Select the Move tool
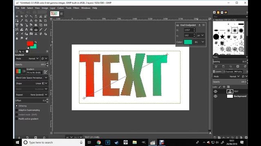This screenshot has height=146, width=261. click(36, 21)
